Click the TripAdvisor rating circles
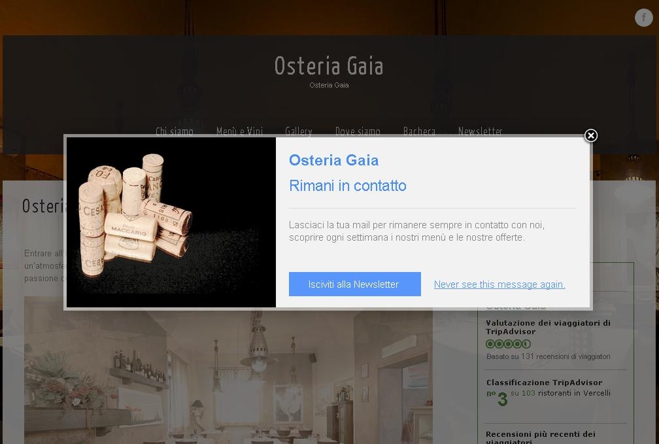 click(x=508, y=344)
